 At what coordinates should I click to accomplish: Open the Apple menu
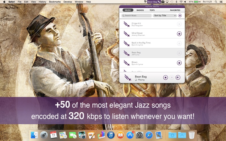4,2
